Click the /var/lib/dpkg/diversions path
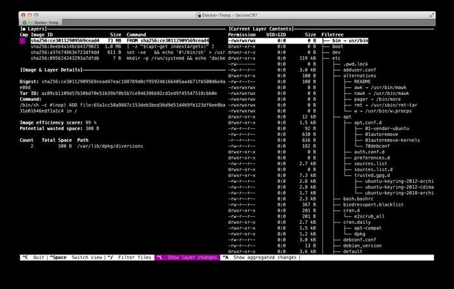 point(110,146)
